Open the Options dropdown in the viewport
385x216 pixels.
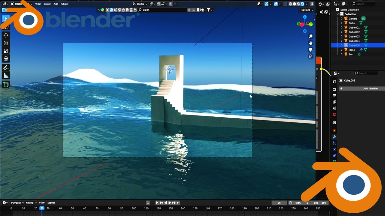tap(307, 10)
